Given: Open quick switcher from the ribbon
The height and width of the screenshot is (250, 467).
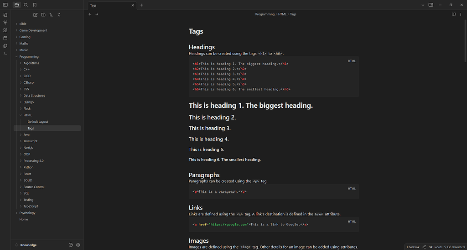Looking at the screenshot, I should pyautogui.click(x=5, y=15).
